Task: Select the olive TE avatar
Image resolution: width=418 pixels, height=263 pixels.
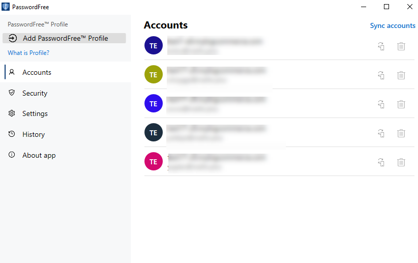Action: 154,74
